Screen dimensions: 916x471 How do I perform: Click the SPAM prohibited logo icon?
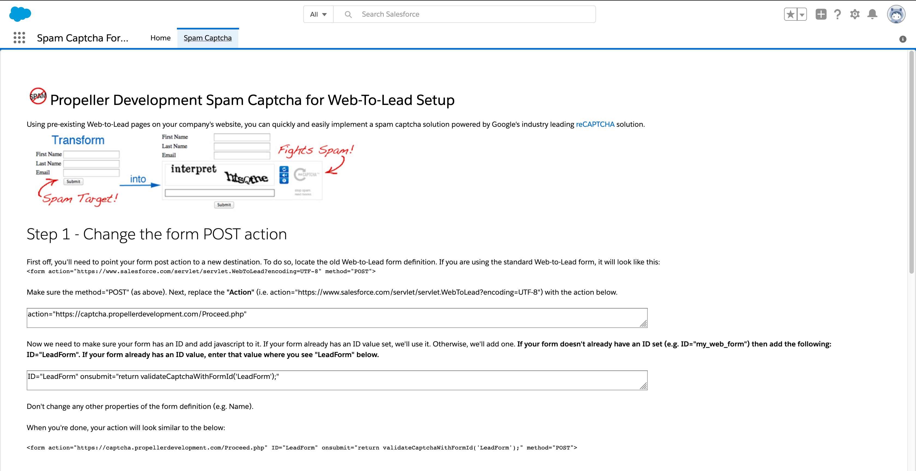click(38, 96)
